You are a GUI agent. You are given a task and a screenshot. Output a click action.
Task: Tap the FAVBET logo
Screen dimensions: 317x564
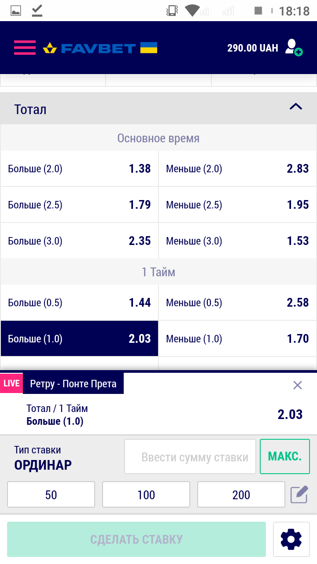click(x=100, y=48)
